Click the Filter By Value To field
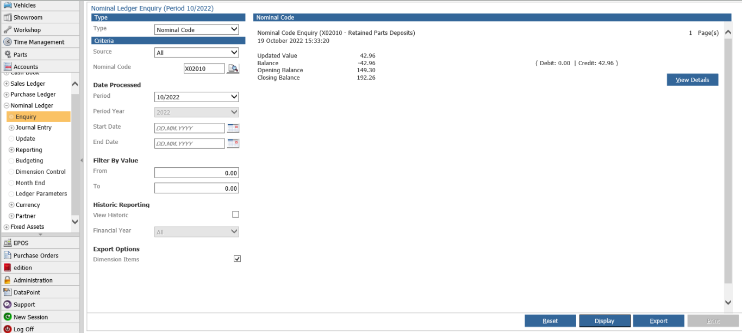Screen dimensions: 742x333 tap(197, 188)
